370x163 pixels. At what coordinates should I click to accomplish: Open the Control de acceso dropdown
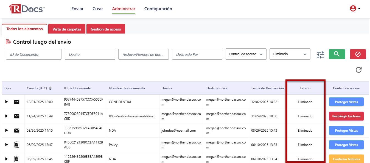coord(246,54)
